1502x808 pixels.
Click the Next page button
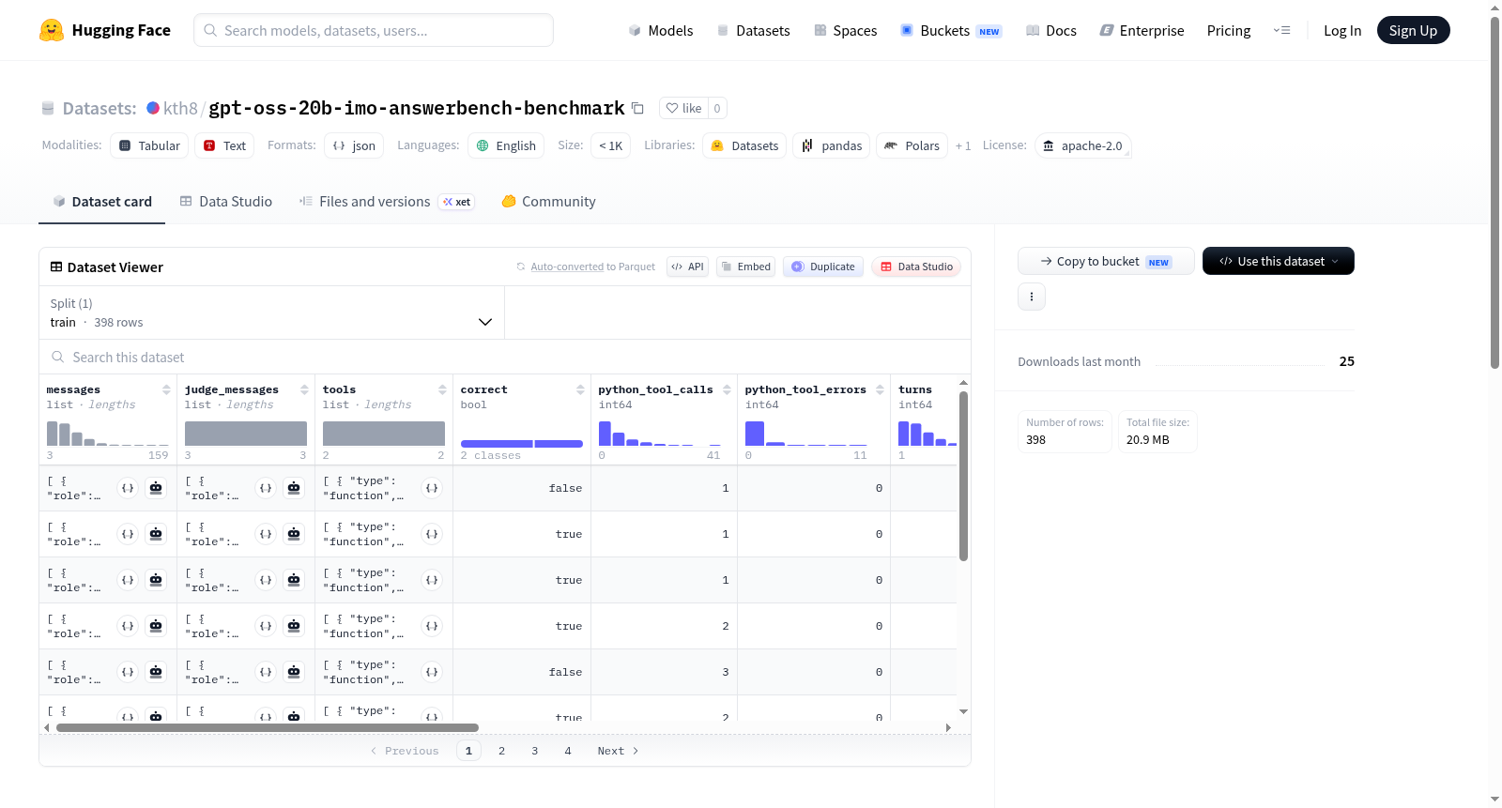coord(618,751)
